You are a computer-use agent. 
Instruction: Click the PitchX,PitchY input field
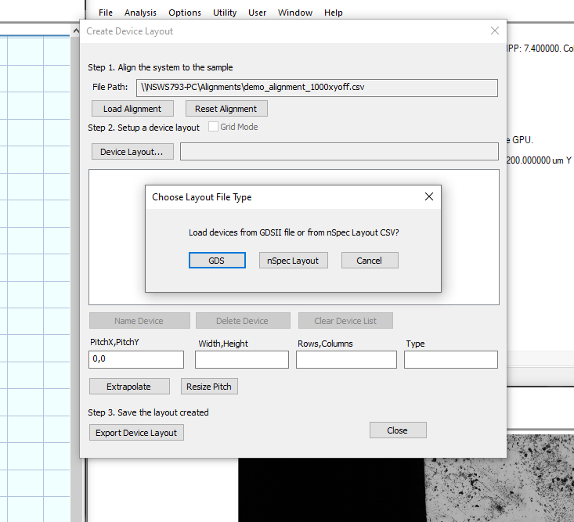pos(136,359)
